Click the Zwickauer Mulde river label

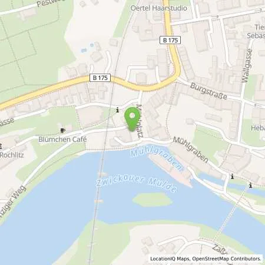click(137, 184)
